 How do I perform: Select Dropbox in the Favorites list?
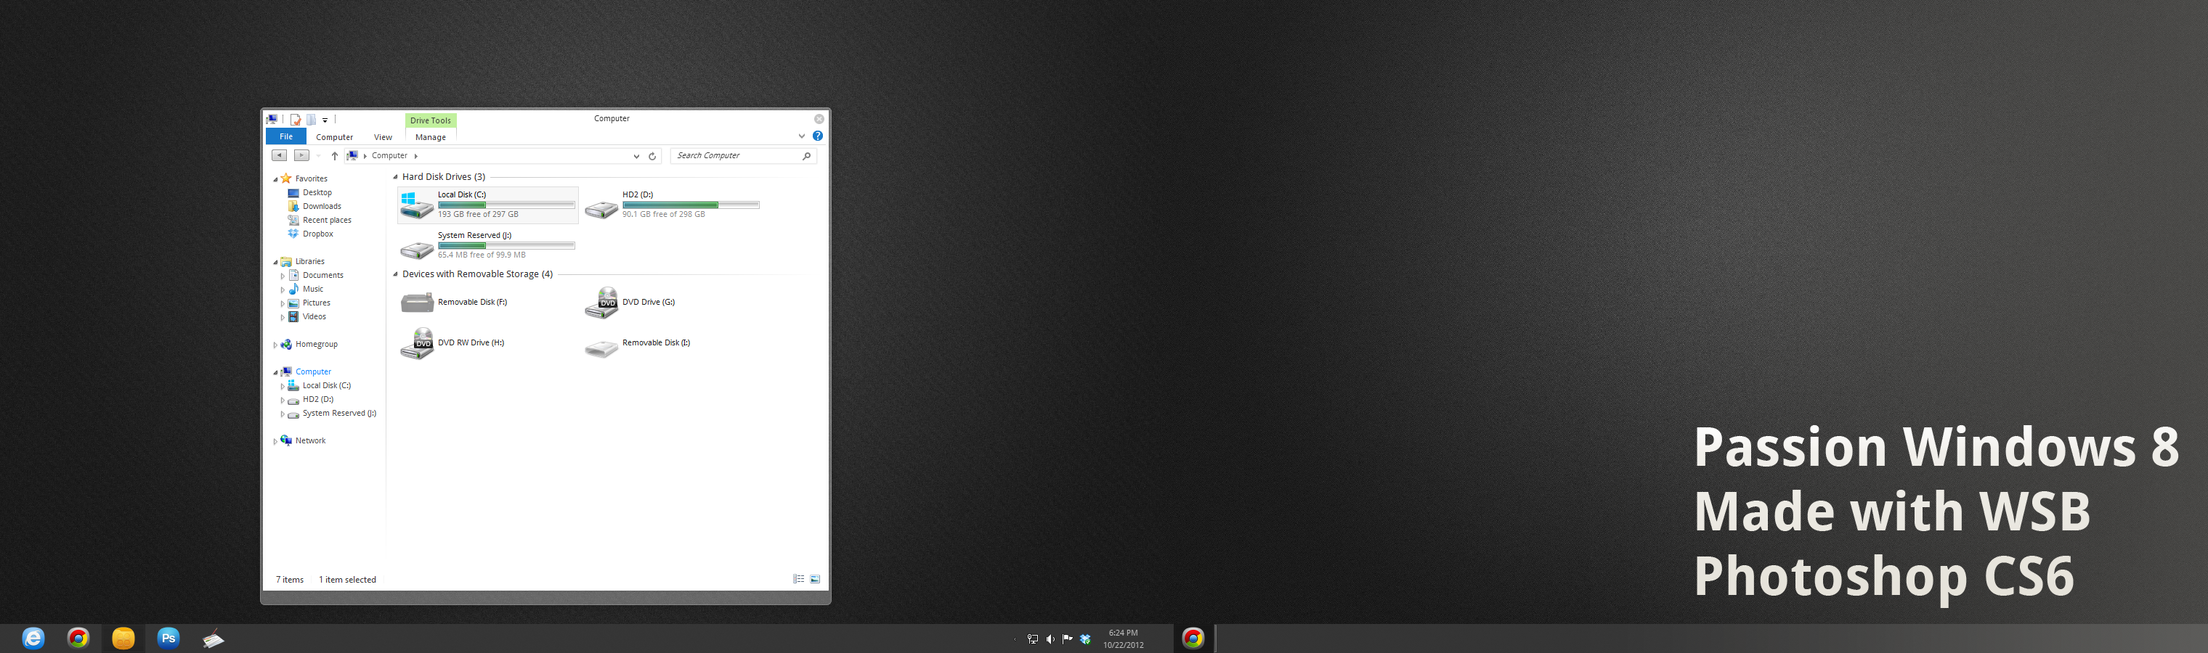[x=317, y=234]
